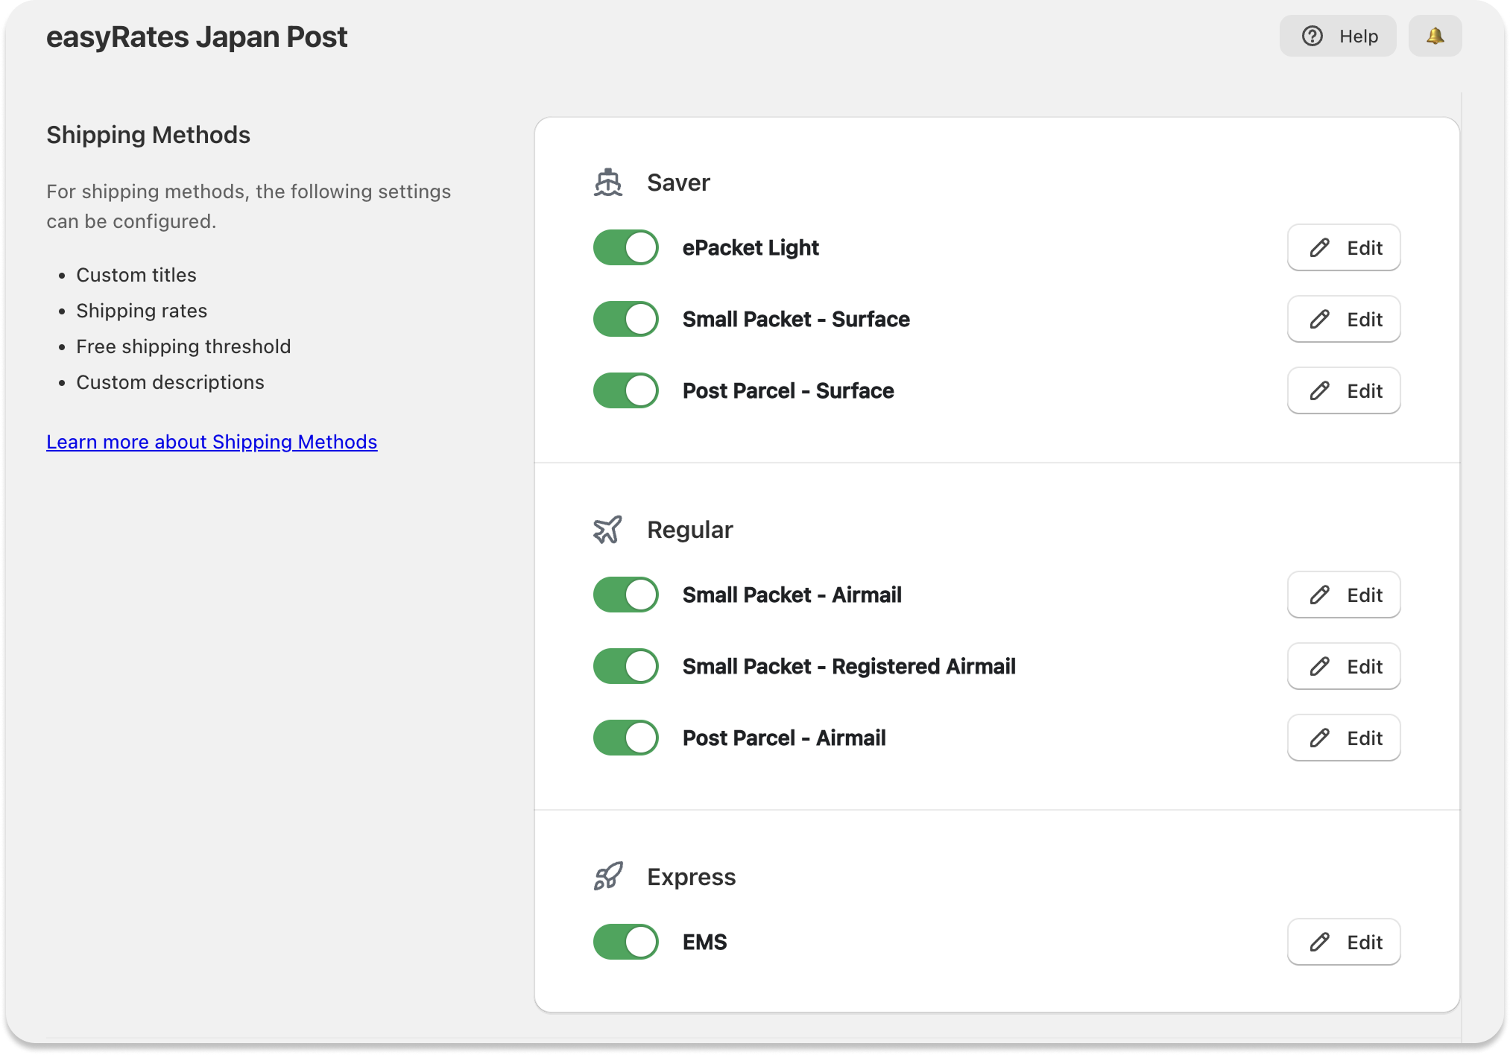Disable the Post Parcel - Airmail toggle

626,738
